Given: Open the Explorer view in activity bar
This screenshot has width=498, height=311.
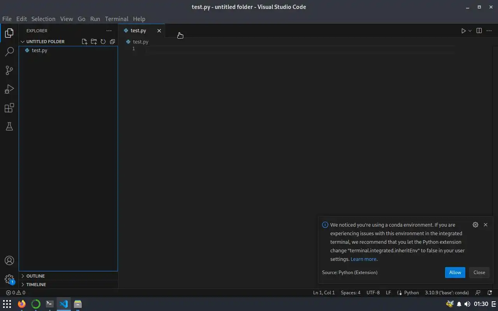Looking at the screenshot, I should (x=9, y=33).
